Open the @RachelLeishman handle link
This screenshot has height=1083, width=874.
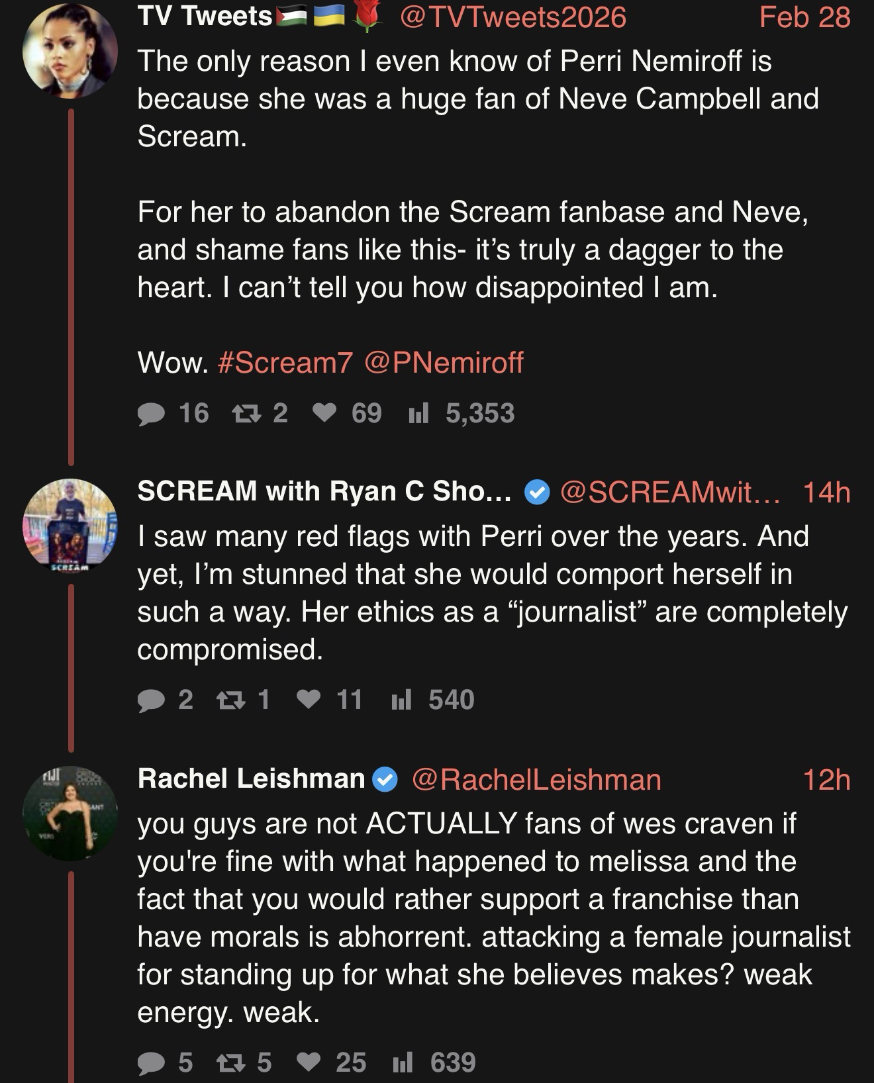pos(536,780)
